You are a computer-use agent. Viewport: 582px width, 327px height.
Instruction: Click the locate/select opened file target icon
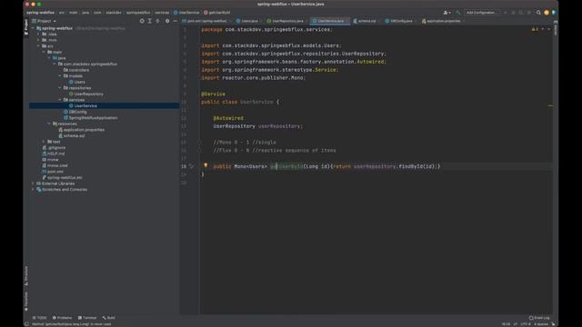coord(142,21)
